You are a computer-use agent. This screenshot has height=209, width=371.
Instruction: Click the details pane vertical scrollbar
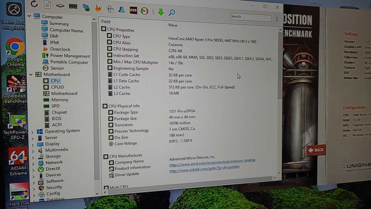[280, 102]
